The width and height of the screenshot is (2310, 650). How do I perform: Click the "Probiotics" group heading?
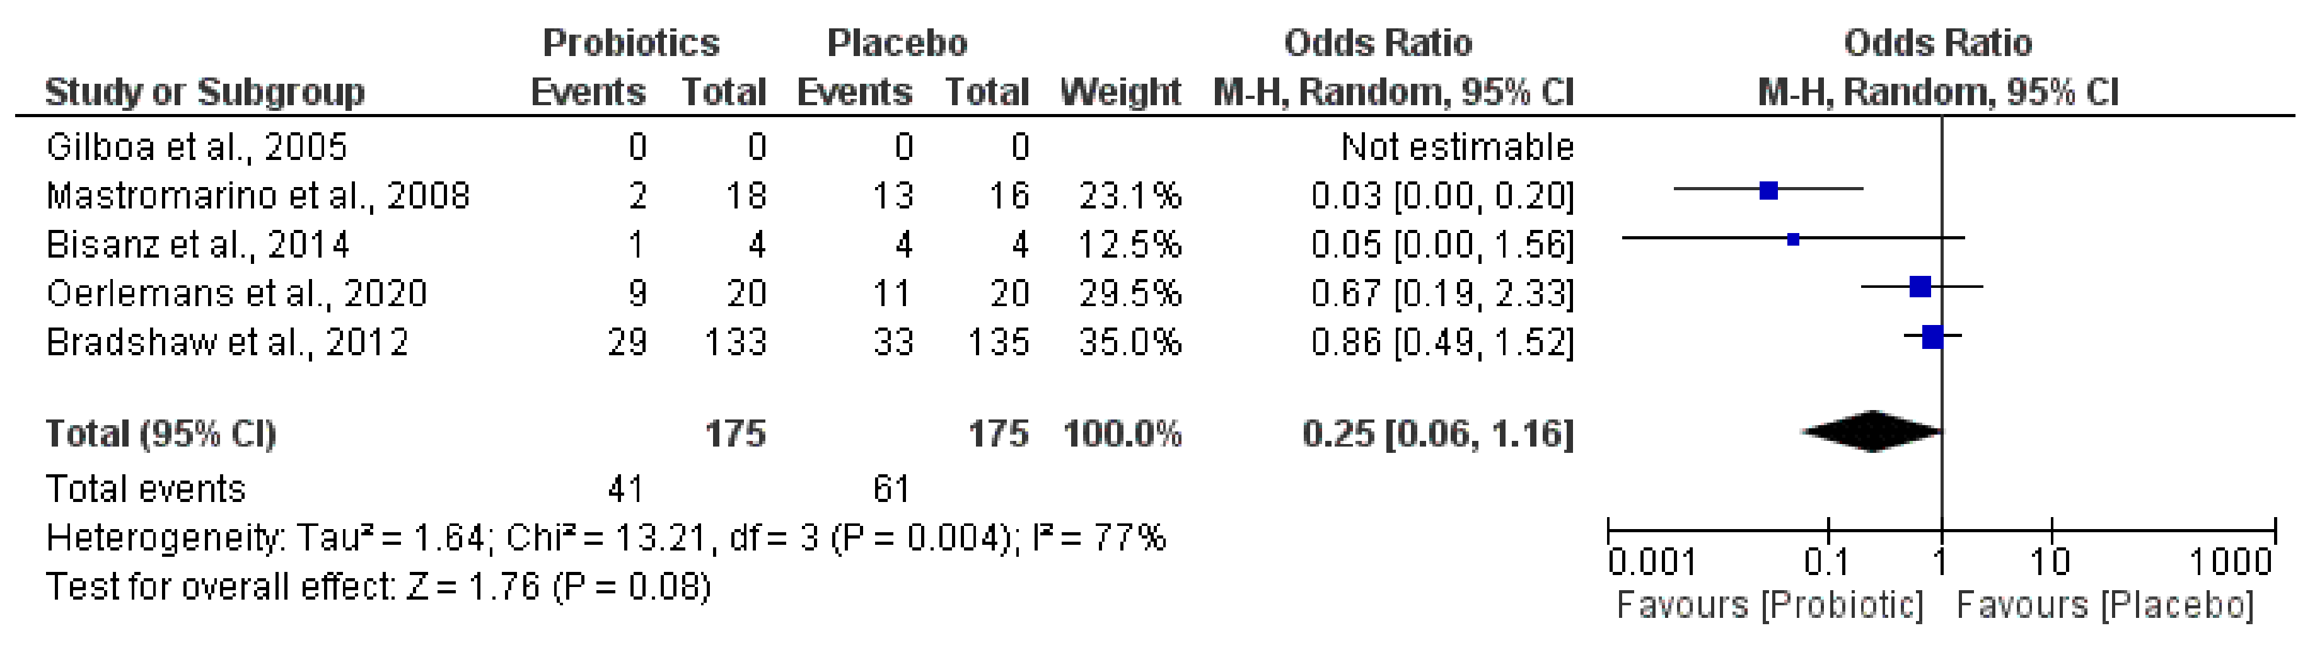click(630, 43)
